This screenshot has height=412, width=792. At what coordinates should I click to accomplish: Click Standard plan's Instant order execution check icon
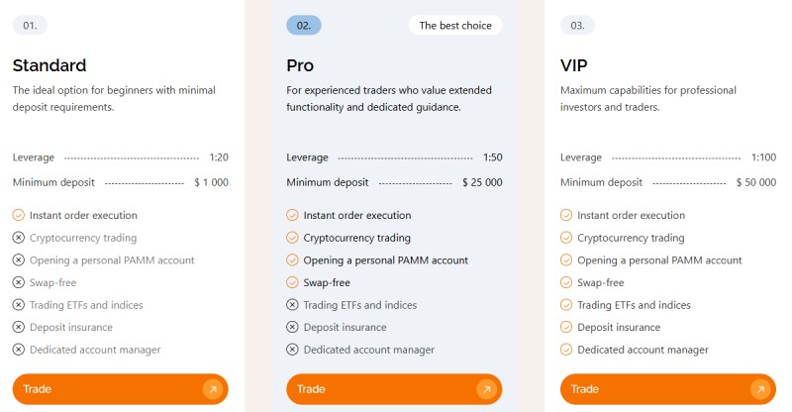[19, 215]
